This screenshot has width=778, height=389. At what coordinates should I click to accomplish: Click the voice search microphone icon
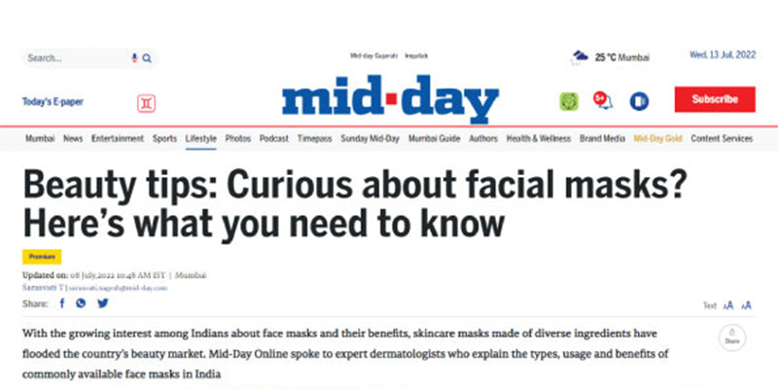[x=134, y=58]
